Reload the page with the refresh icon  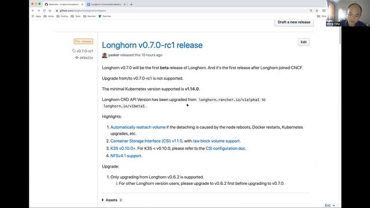pyautogui.click(x=44, y=10)
